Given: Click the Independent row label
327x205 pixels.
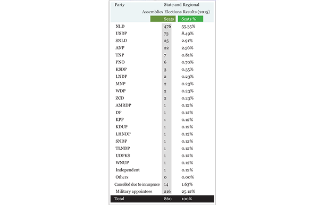Looking at the screenshot, I should tap(128, 170).
